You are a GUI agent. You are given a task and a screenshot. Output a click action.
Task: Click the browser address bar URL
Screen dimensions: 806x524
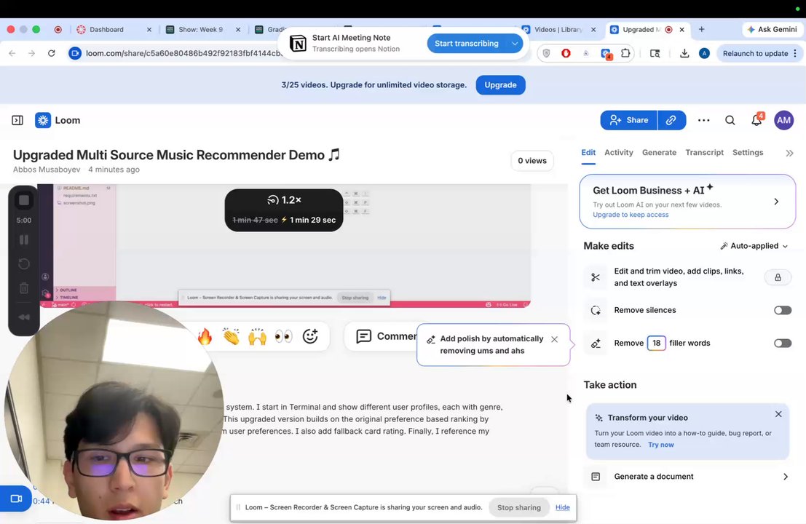tap(184, 53)
